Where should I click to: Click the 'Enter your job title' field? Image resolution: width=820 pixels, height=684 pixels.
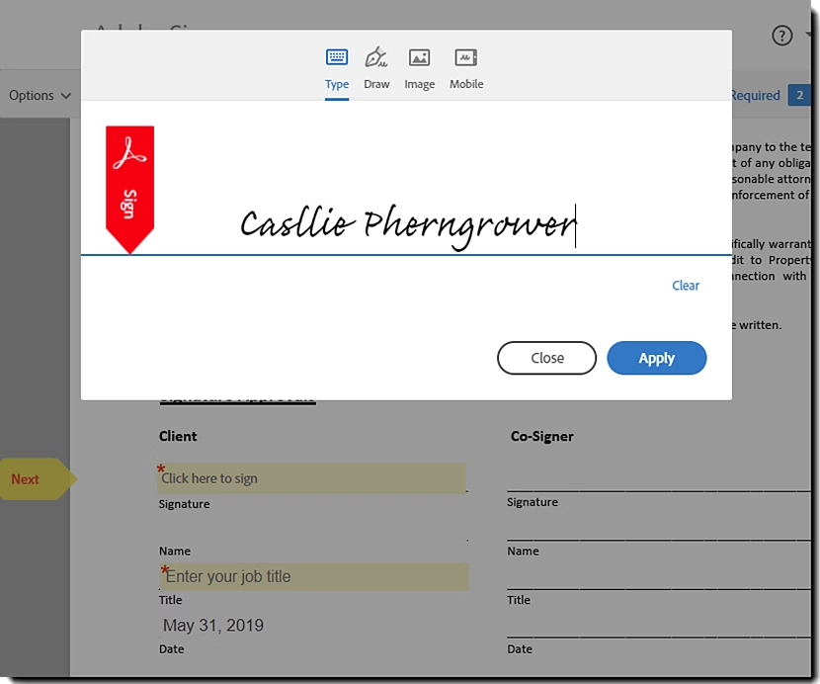click(313, 576)
